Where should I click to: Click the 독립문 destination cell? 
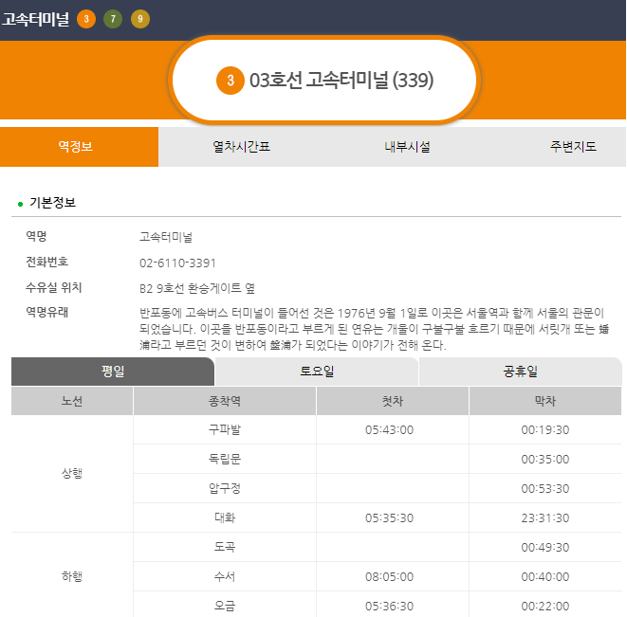[x=225, y=459]
